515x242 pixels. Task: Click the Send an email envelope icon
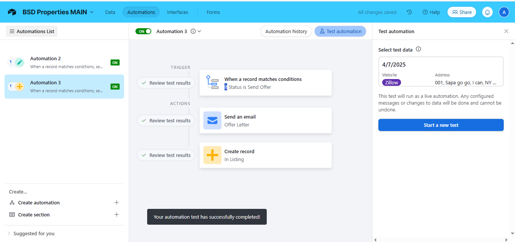[212, 120]
